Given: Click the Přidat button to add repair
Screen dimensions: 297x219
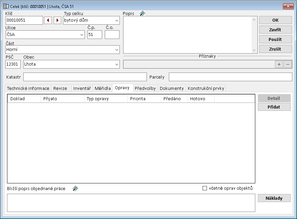Looking at the screenshot, I should point(274,107).
